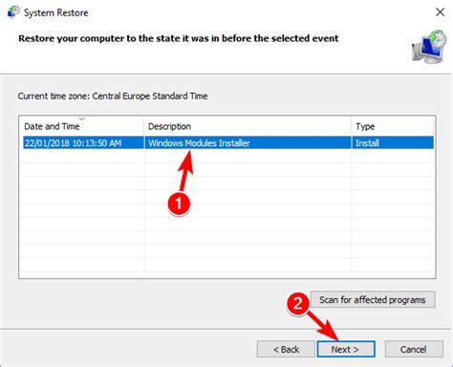Screen dimensions: 453x367
Task: Click the red arrow pointing at Windows Modules Installer
Action: point(186,170)
